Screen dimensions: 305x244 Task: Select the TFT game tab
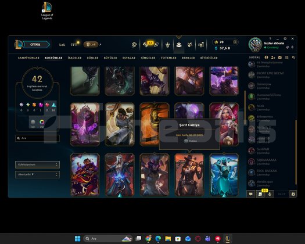pos(74,45)
